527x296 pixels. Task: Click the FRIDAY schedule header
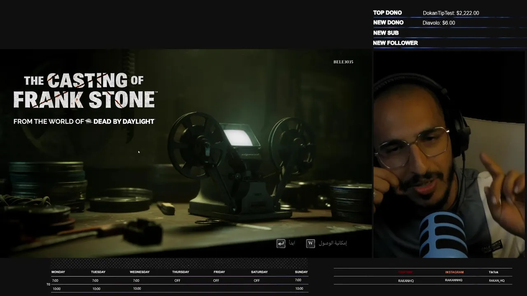(x=219, y=272)
